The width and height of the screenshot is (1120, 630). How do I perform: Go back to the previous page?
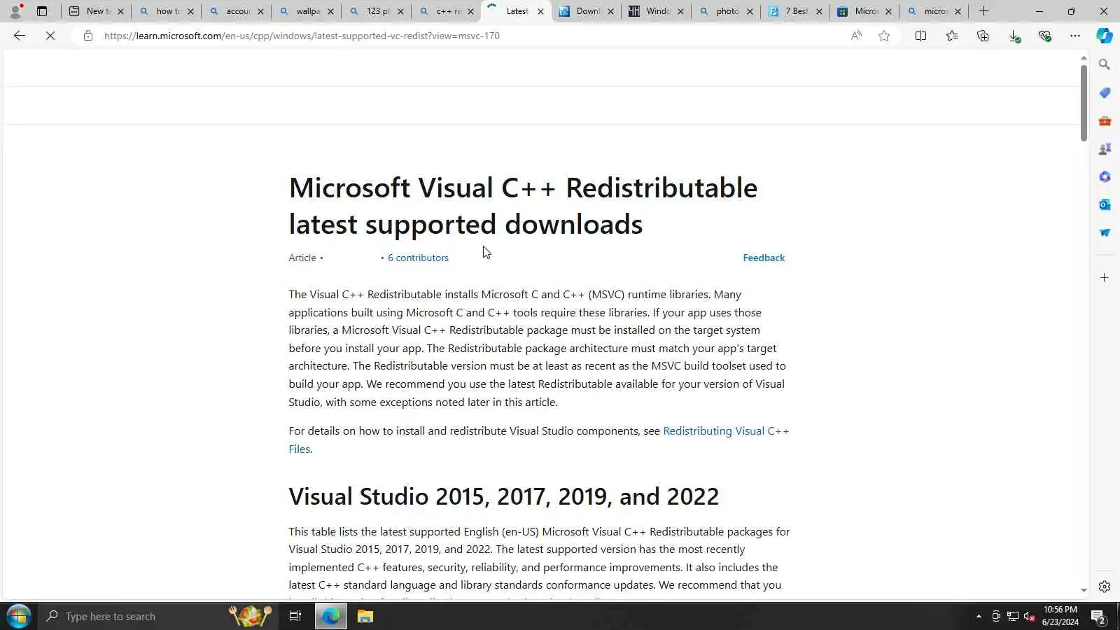(x=20, y=36)
